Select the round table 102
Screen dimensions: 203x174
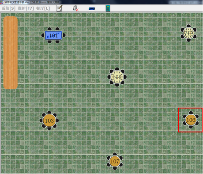pyautogui.click(x=117, y=77)
